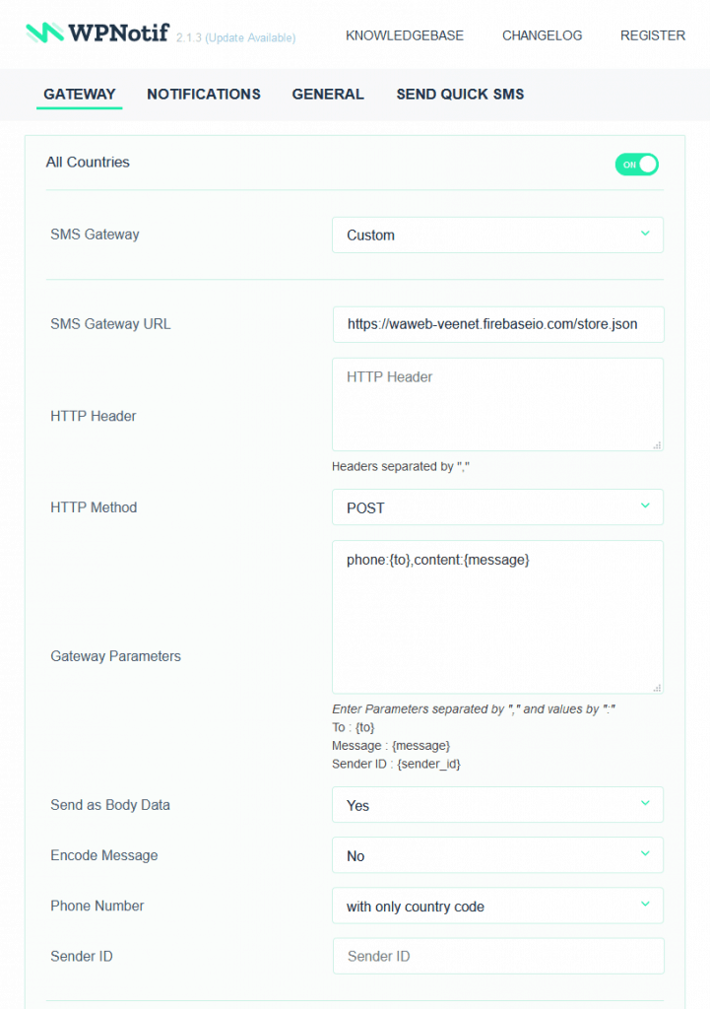Click the chevron on Phone Number dropdown
This screenshot has height=1009, width=710.
click(646, 906)
